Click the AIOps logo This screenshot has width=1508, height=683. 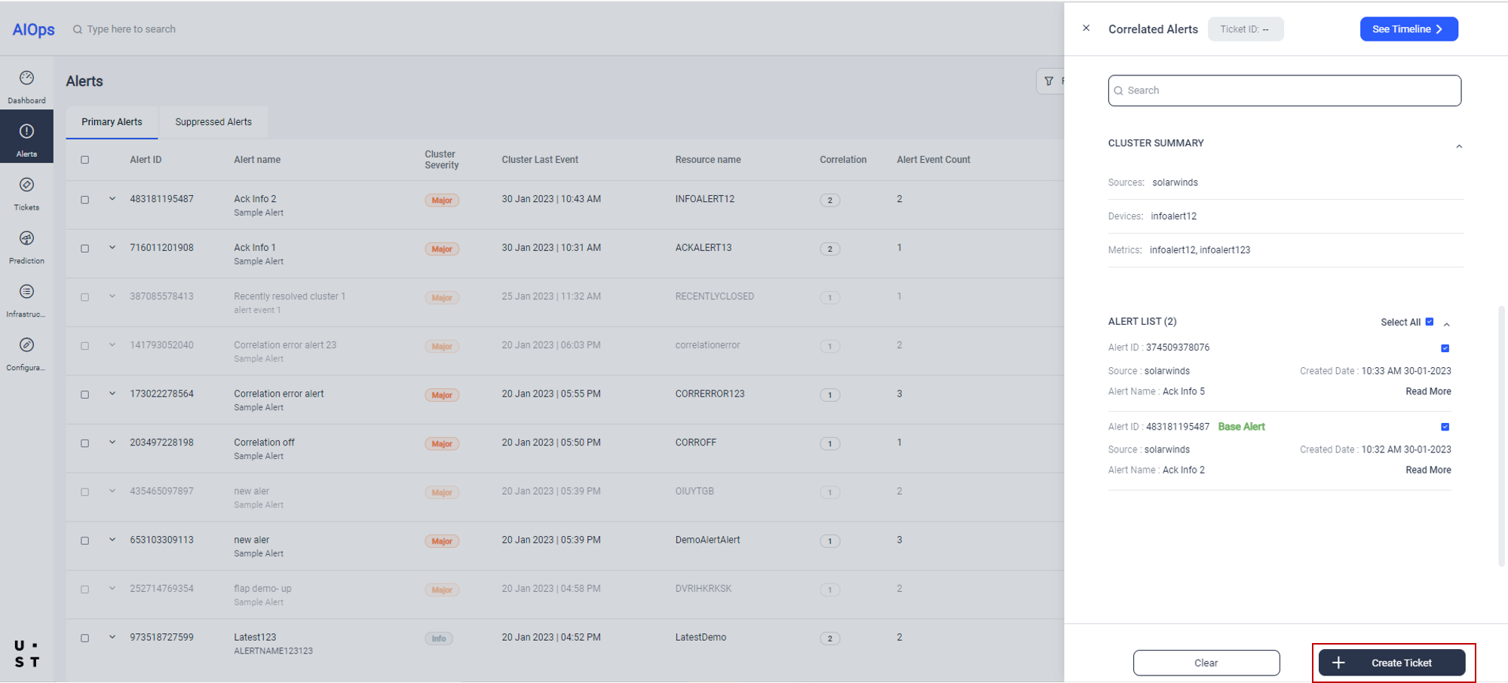[x=34, y=29]
